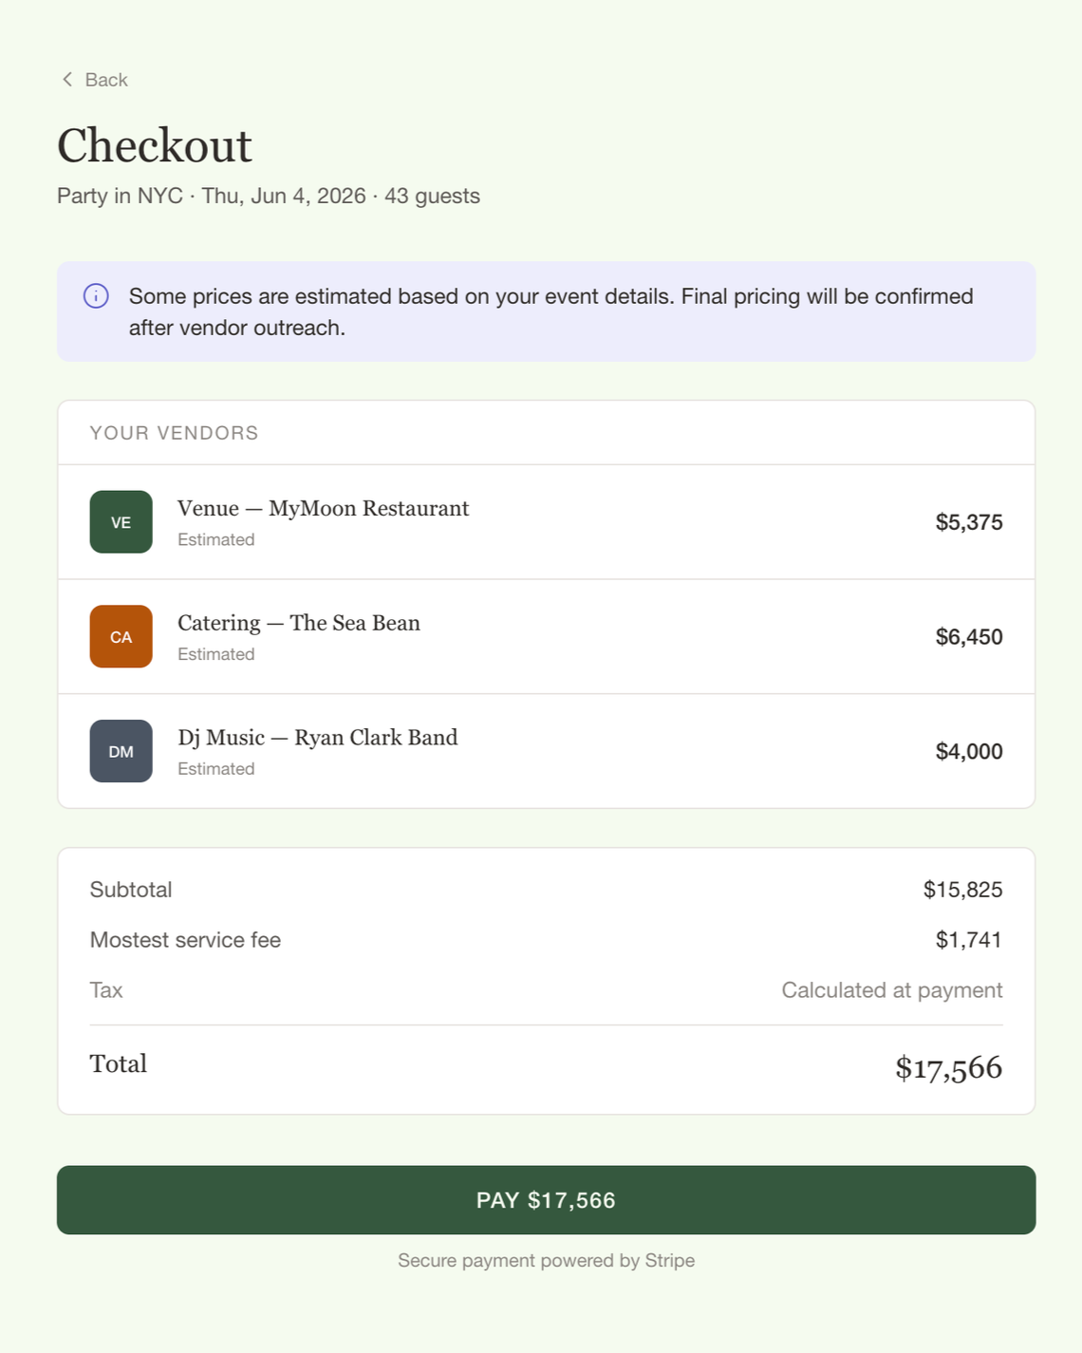Click the Checkout page heading

(x=155, y=146)
